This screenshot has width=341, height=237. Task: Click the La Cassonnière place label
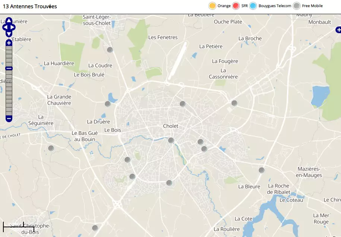coord(223,74)
